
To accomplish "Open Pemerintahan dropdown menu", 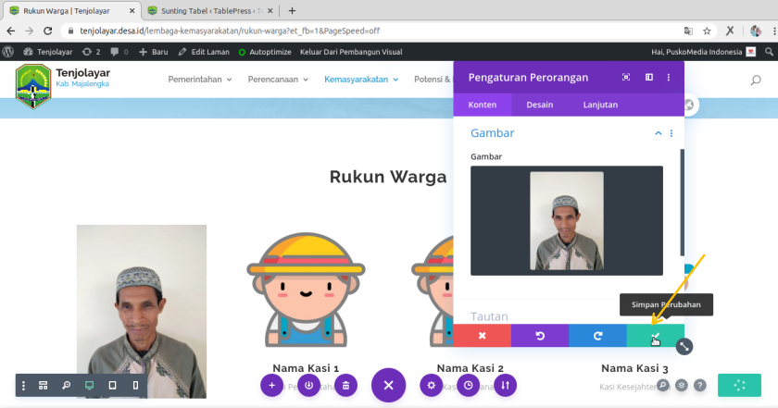I will coord(199,80).
